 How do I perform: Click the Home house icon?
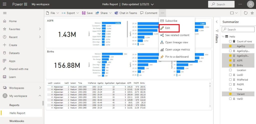pyautogui.click(x=5, y=21)
